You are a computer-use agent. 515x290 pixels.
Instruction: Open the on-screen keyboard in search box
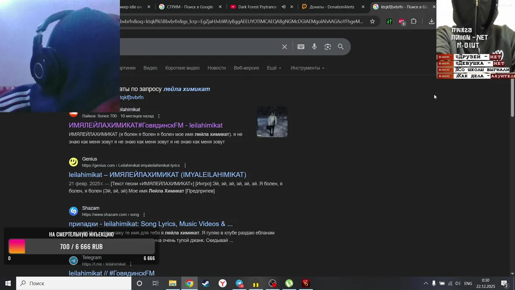(301, 47)
